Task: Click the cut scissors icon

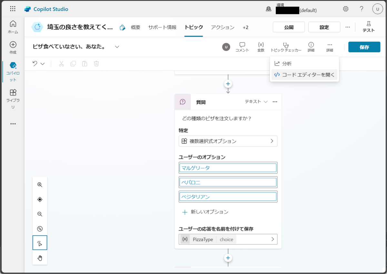Action: [62, 64]
